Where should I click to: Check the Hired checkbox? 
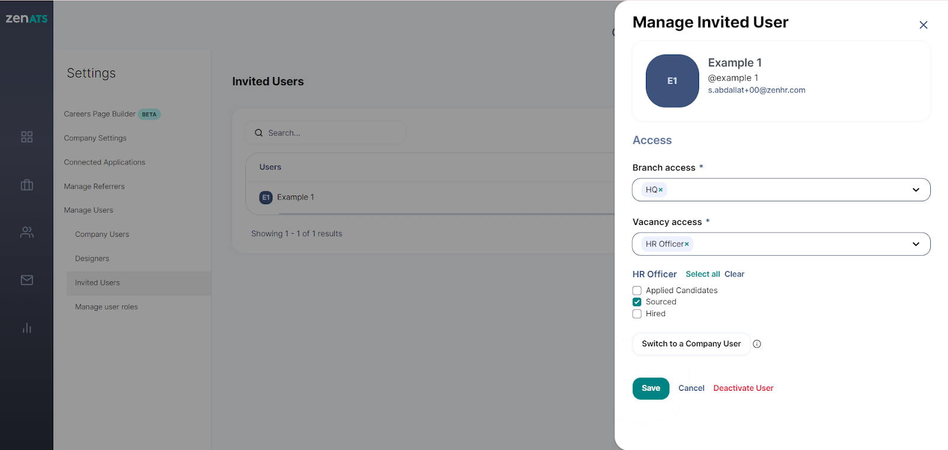click(x=637, y=314)
